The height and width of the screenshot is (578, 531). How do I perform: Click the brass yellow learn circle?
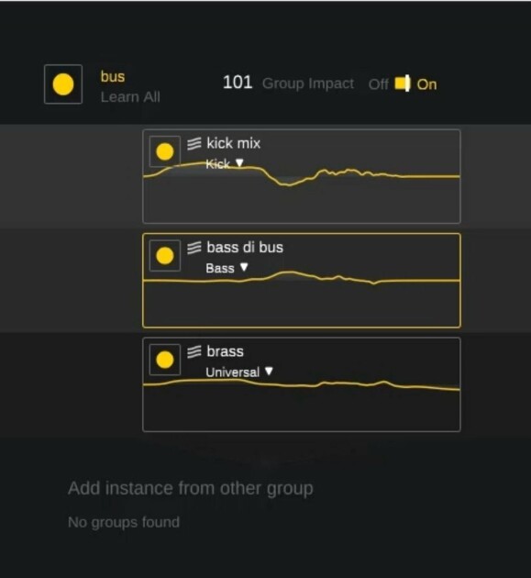click(x=165, y=360)
